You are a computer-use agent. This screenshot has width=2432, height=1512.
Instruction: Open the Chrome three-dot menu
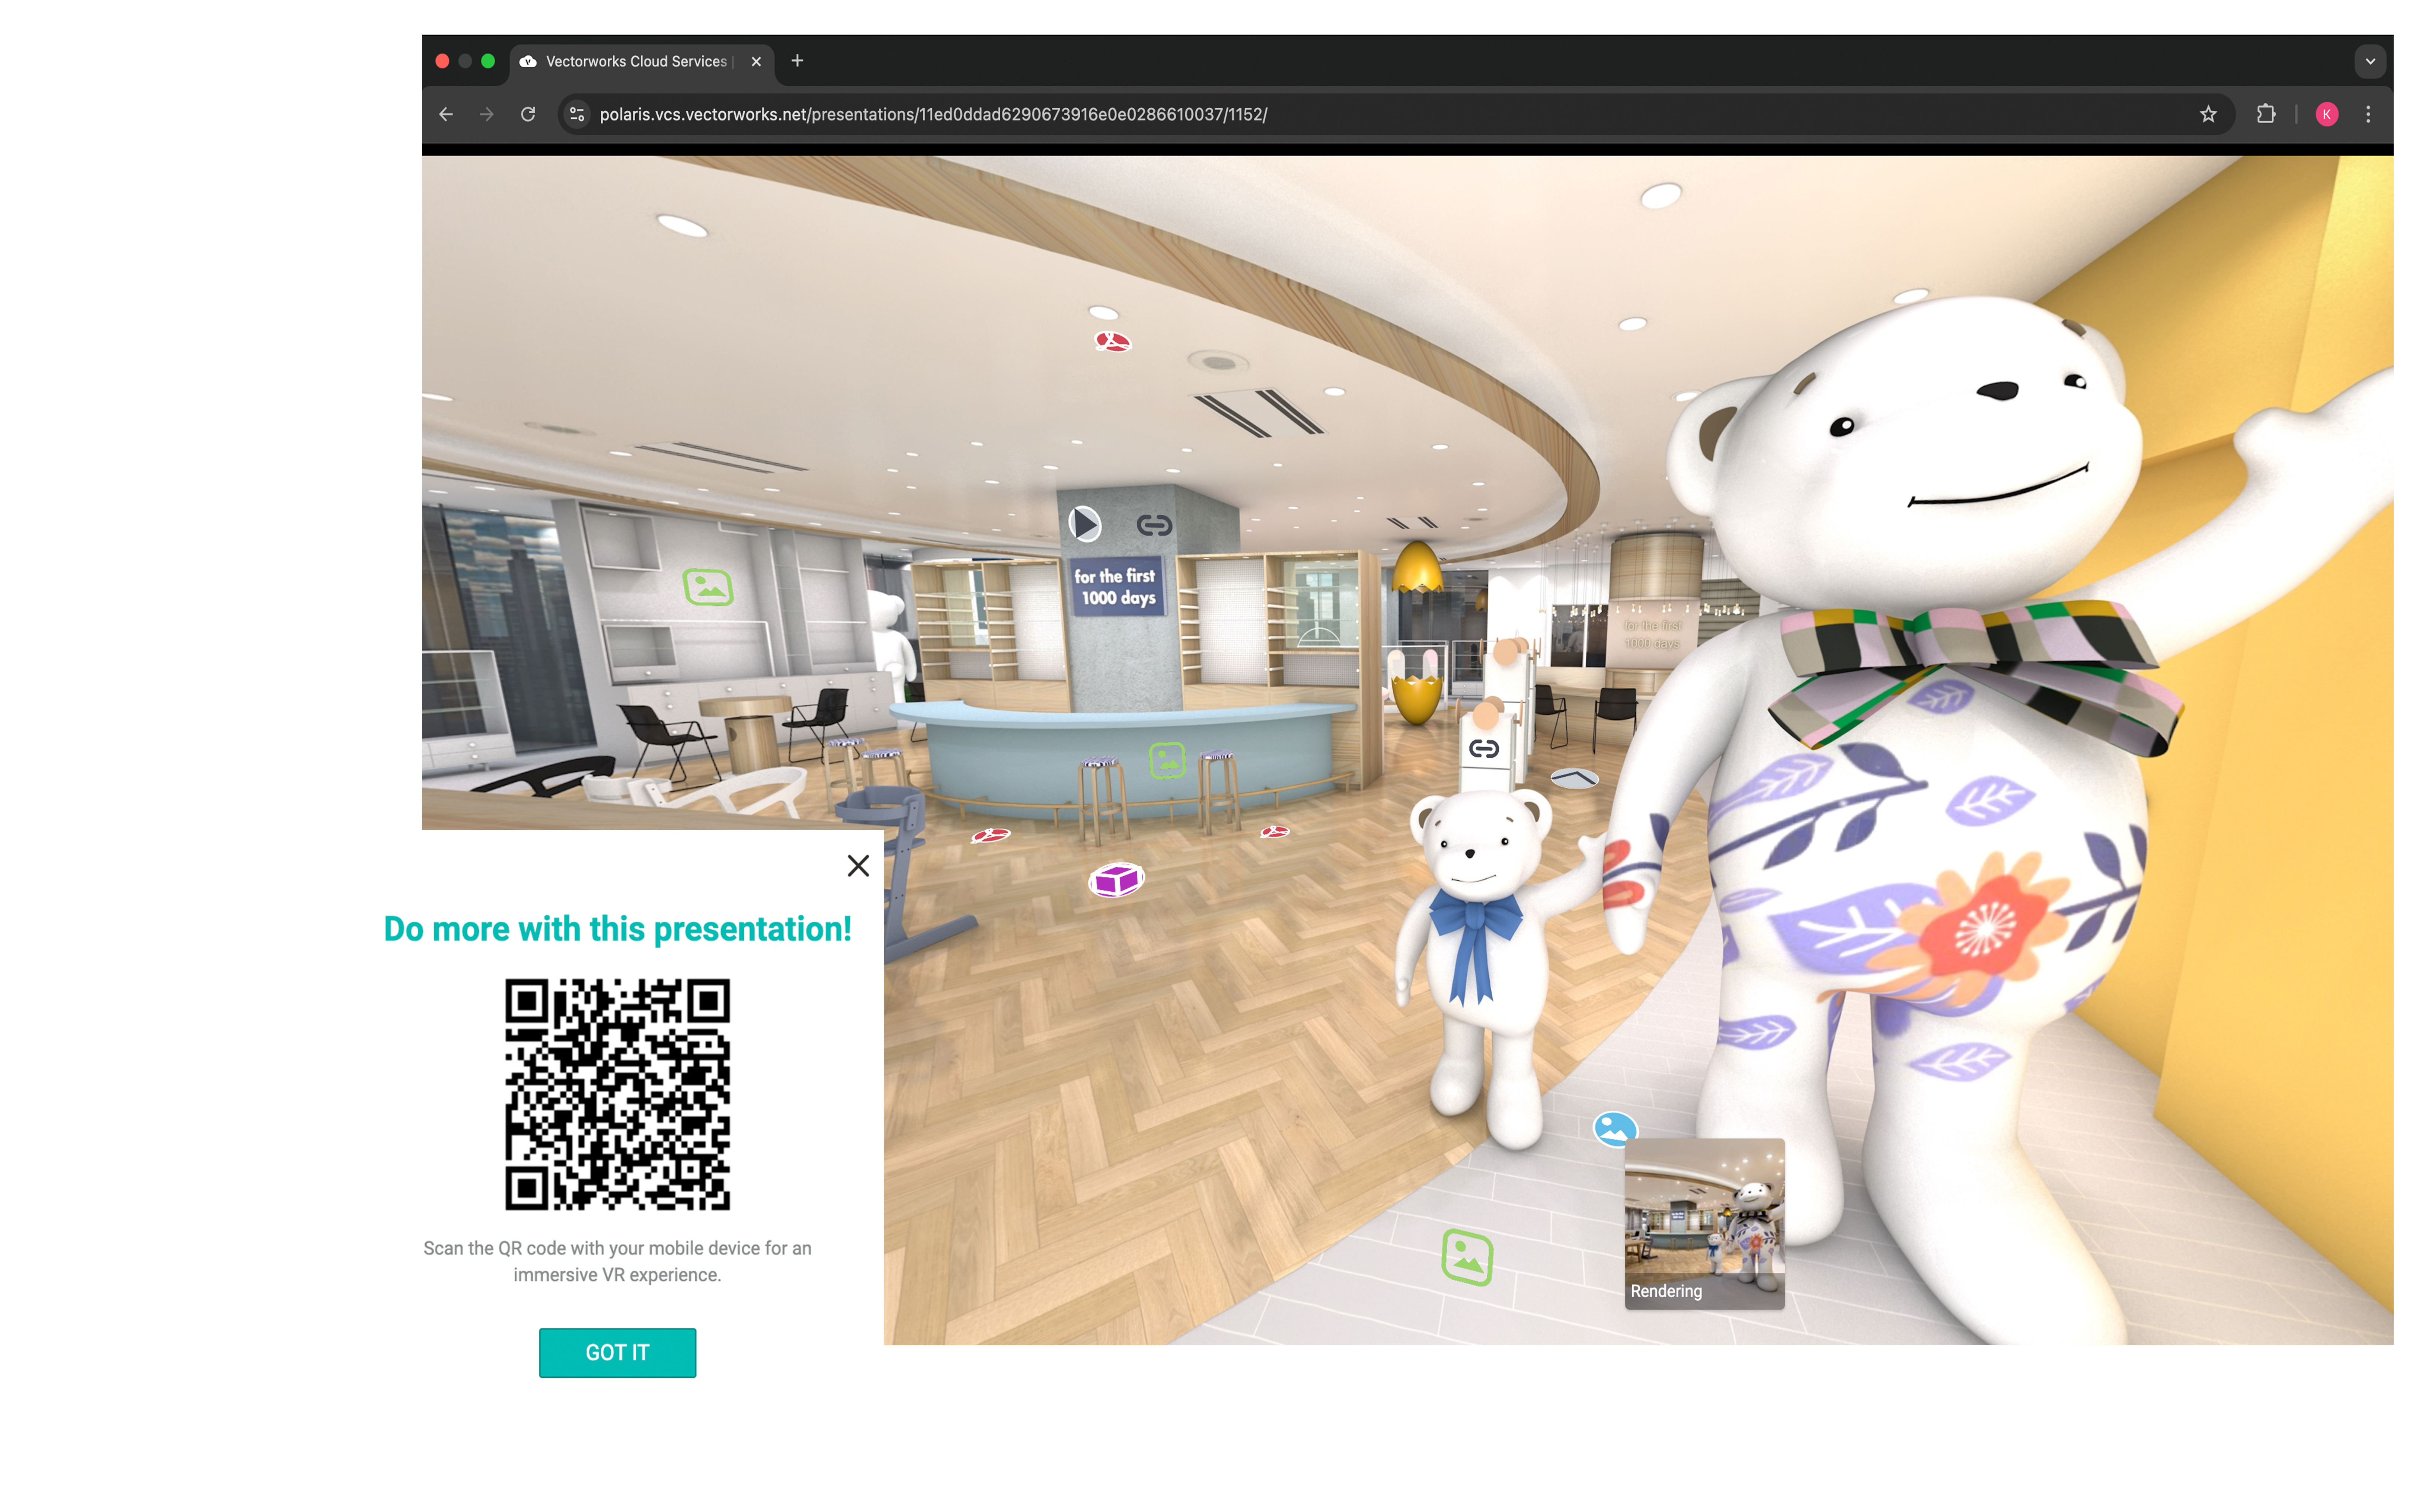(x=2368, y=114)
